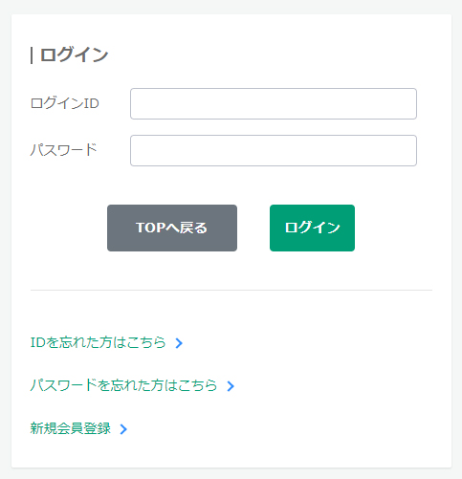Click the arrow icon beside IDを忘れた方はこちら

point(179,343)
